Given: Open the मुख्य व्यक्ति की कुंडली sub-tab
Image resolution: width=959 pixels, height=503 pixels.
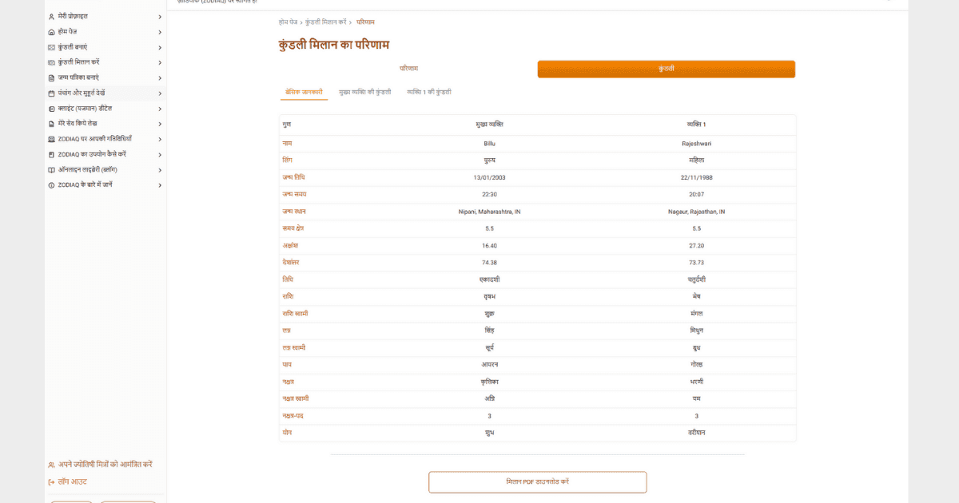Looking at the screenshot, I should (364, 92).
